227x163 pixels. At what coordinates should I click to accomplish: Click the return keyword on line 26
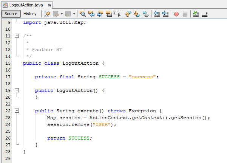(x=56, y=138)
